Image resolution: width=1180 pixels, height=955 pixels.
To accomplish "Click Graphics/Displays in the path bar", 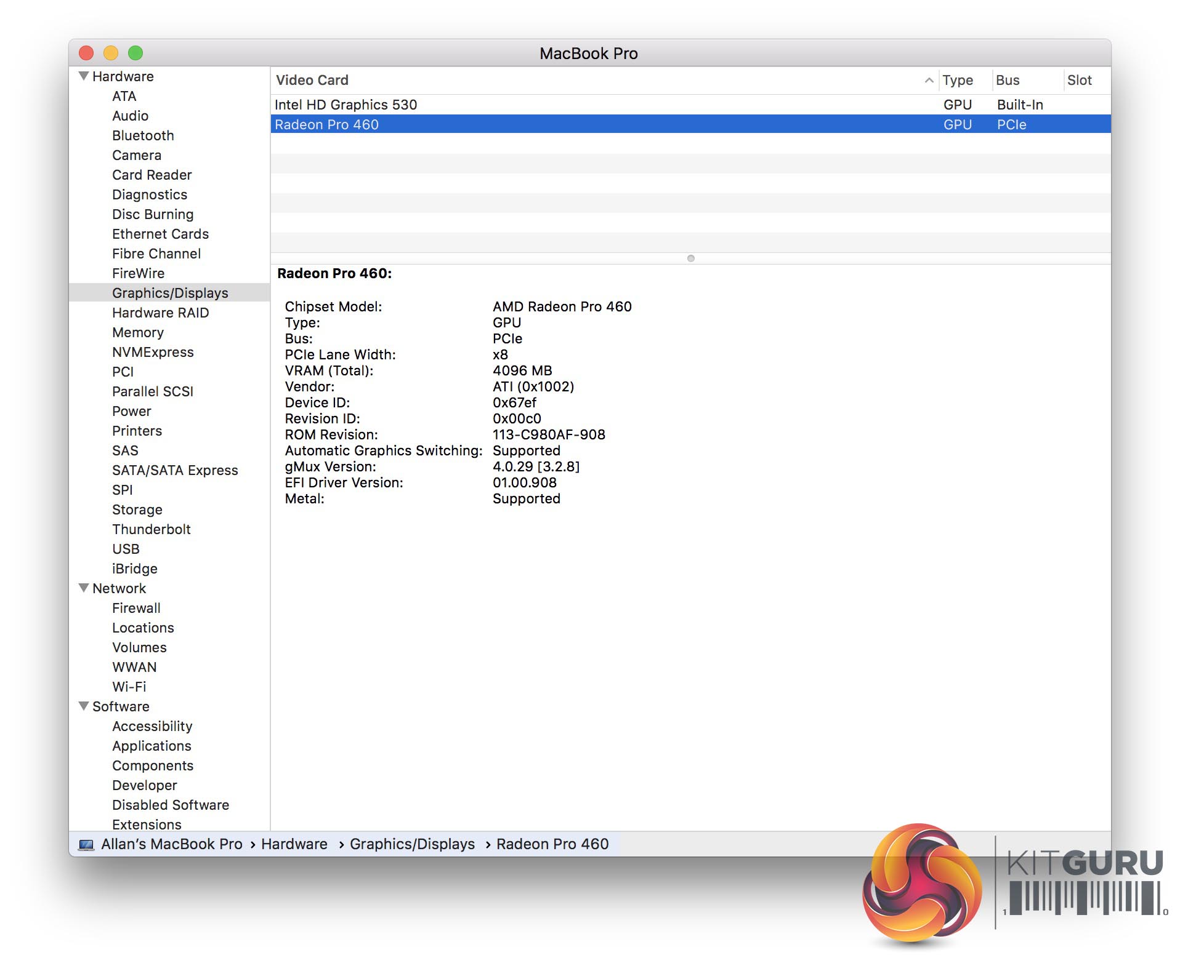I will [412, 844].
